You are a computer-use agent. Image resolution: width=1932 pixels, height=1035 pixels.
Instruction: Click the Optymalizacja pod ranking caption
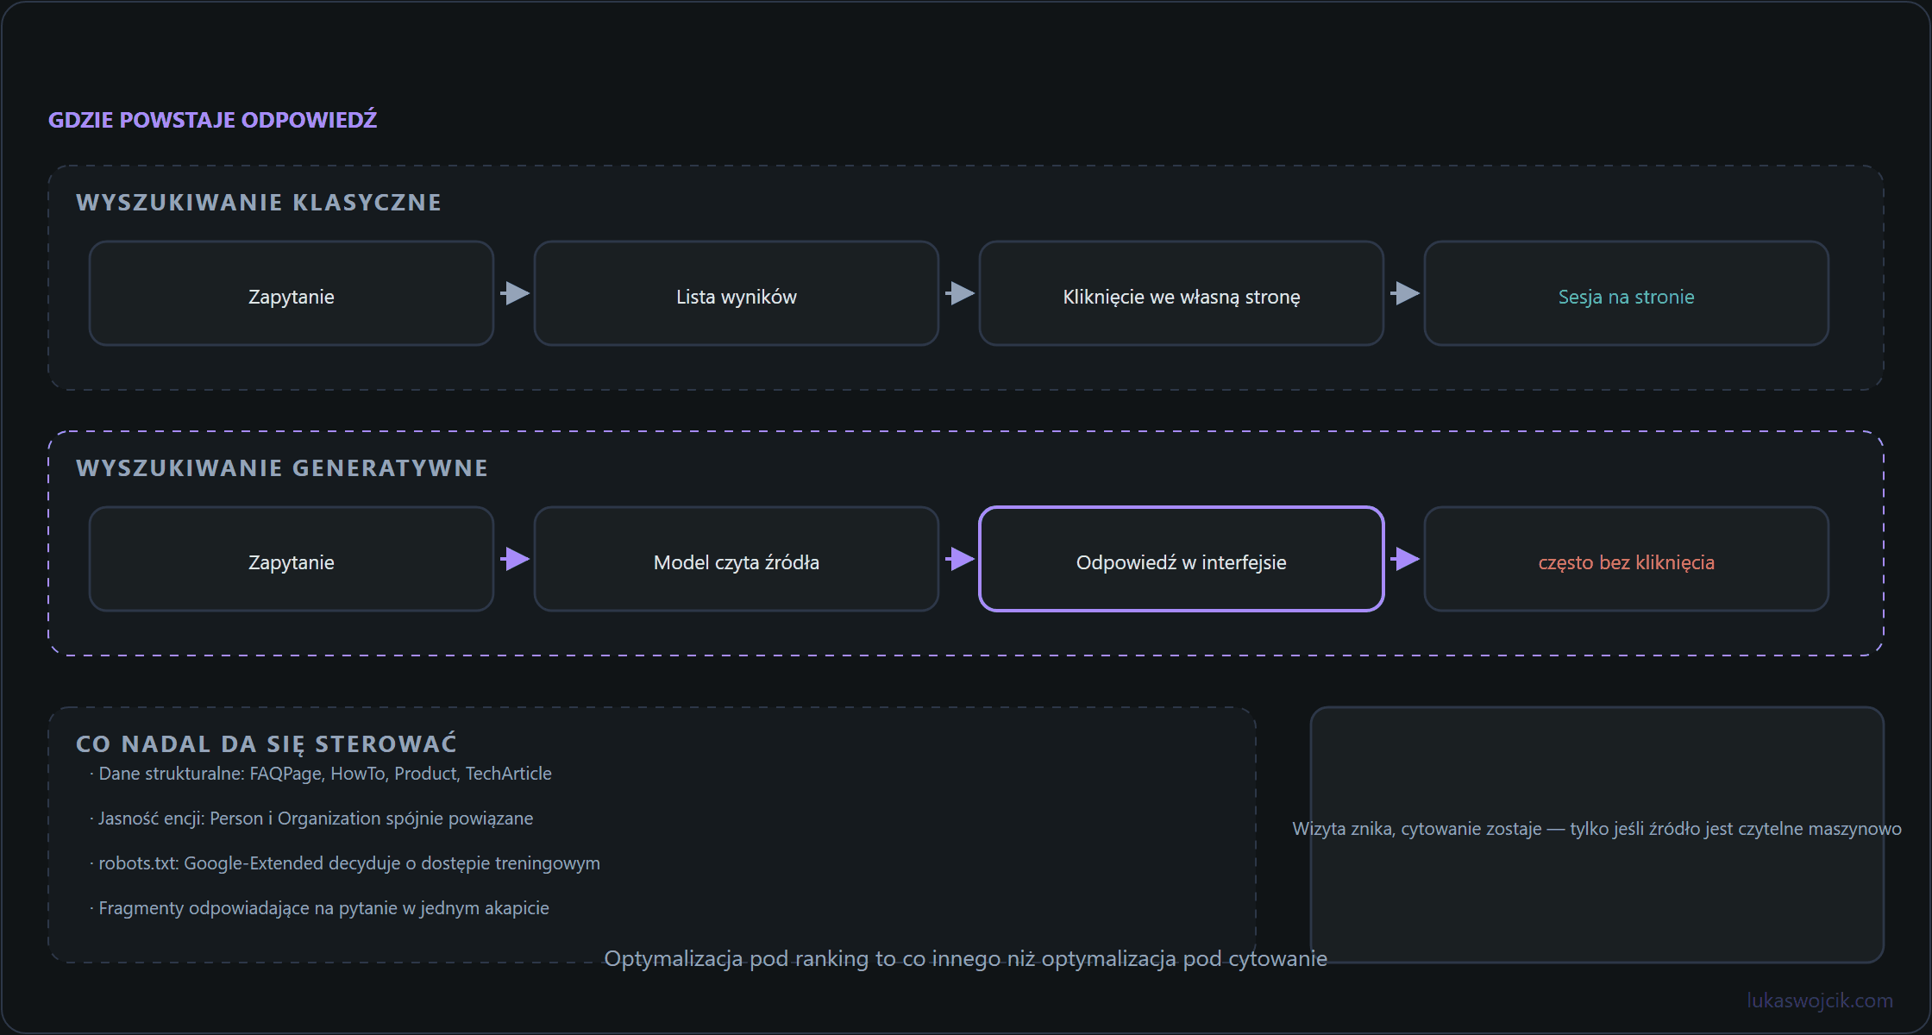(x=966, y=959)
